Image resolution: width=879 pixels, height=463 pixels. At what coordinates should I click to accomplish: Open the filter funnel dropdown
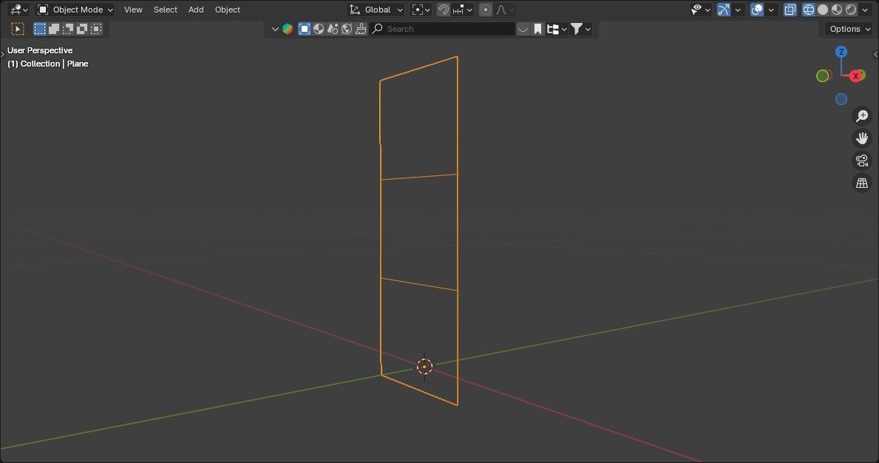580,29
